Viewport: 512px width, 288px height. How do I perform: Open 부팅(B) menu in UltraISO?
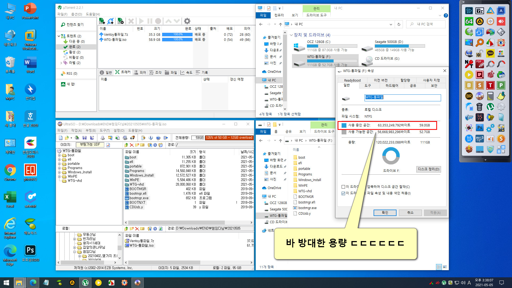coord(91,131)
